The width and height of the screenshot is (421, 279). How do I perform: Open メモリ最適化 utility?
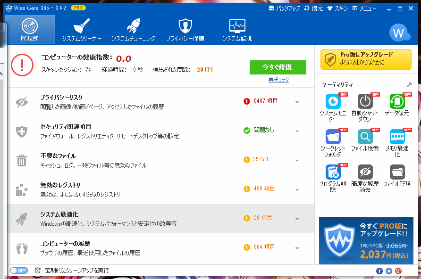pos(397,143)
